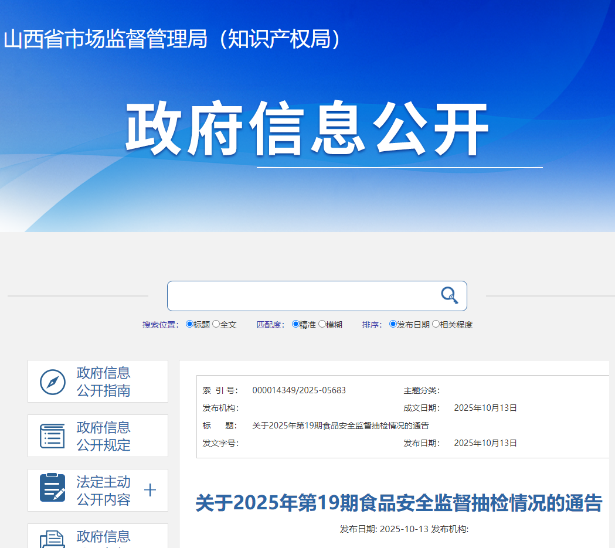Click the compass icon beside 政府信息公开指南
Viewport: 615px width, 548px height.
(x=52, y=382)
